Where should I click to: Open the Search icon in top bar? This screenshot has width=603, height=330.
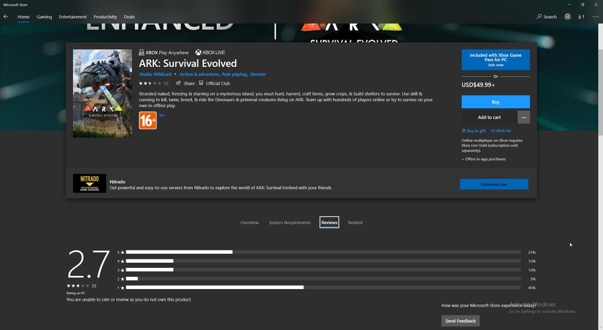tap(546, 16)
